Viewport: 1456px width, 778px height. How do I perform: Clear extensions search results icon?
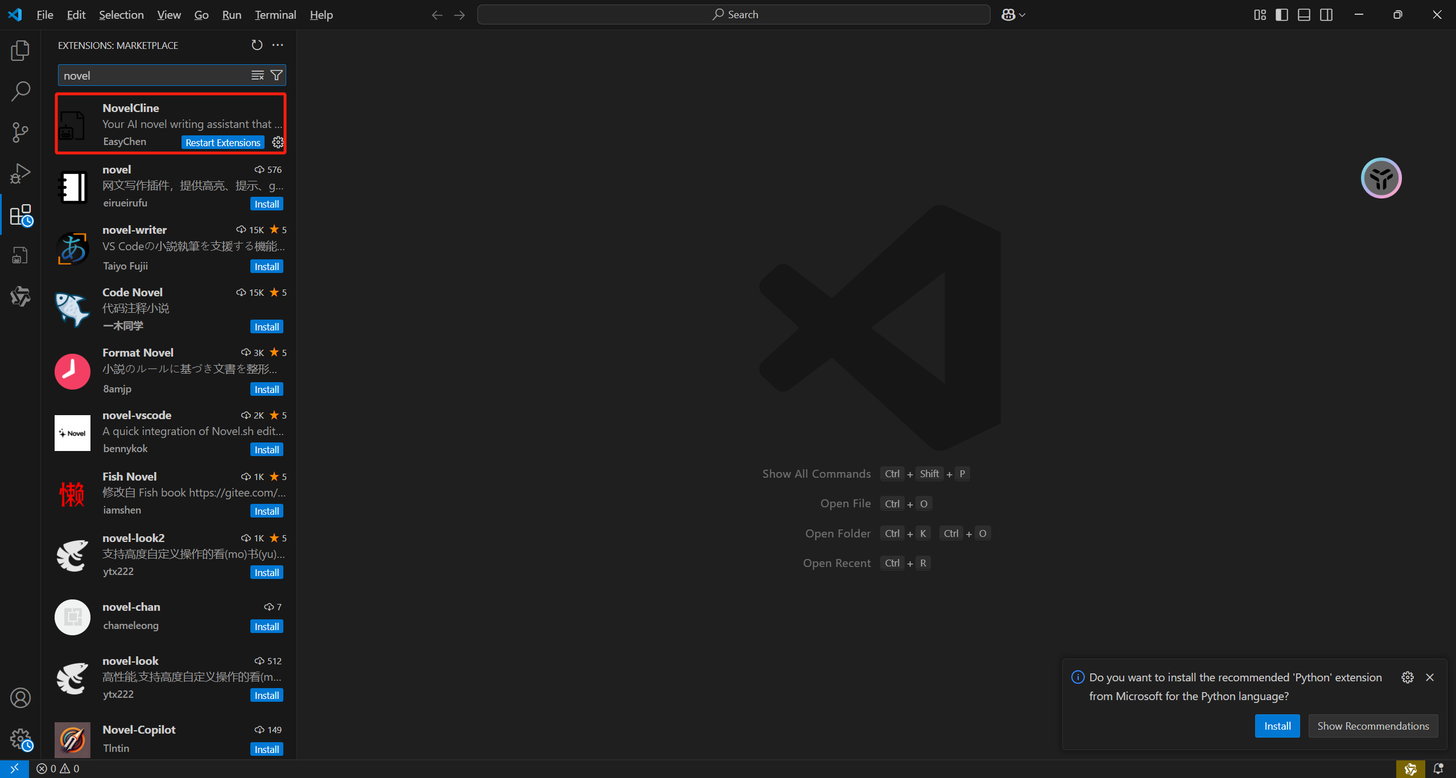pyautogui.click(x=258, y=76)
